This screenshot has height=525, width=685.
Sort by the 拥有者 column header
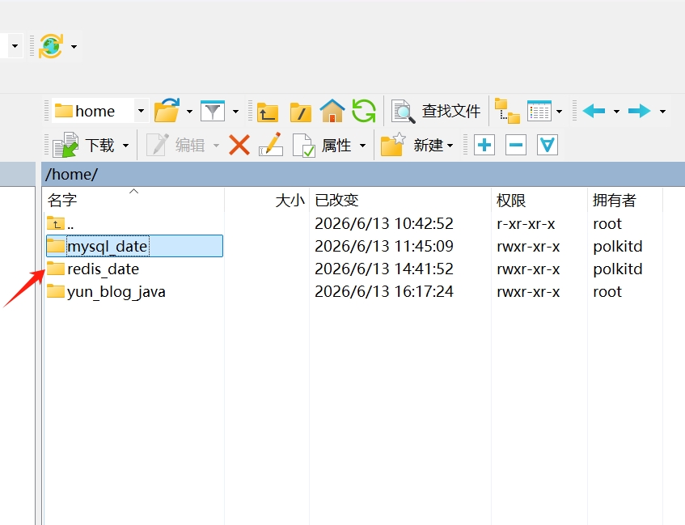click(x=624, y=200)
